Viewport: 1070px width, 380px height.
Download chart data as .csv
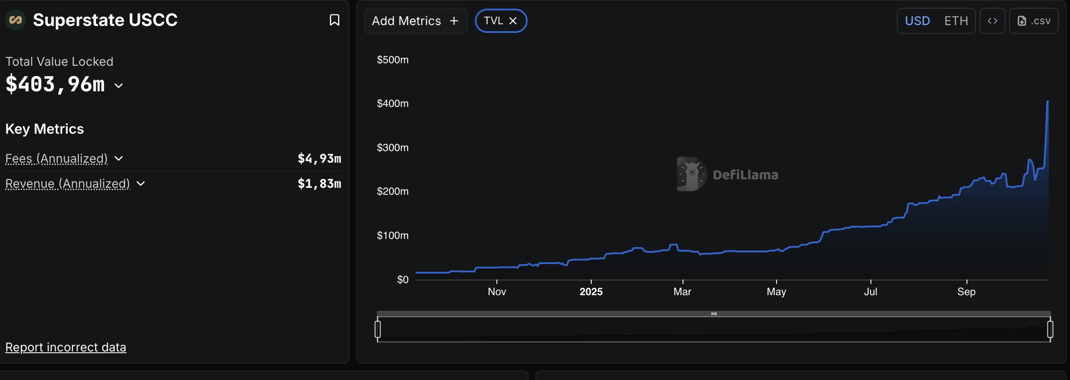click(1034, 21)
